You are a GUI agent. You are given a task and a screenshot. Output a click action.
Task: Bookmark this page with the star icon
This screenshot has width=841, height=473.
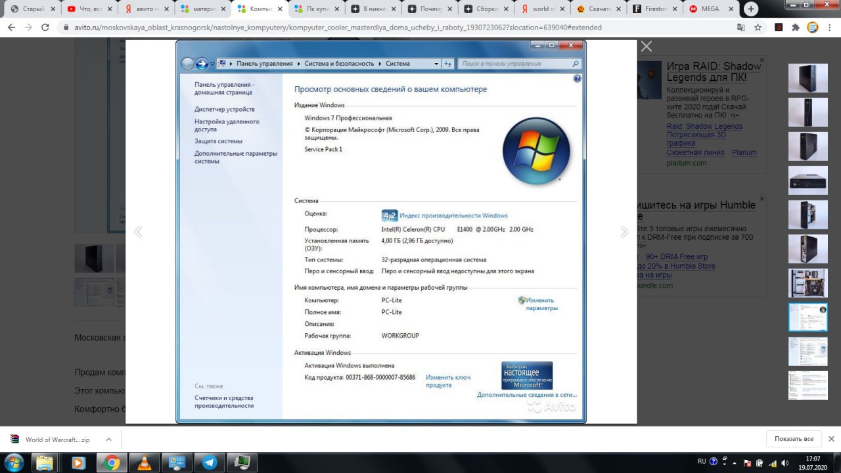[x=758, y=28]
